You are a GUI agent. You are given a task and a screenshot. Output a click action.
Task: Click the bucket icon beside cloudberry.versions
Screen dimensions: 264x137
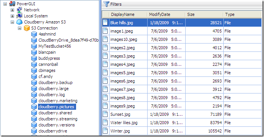34,125
